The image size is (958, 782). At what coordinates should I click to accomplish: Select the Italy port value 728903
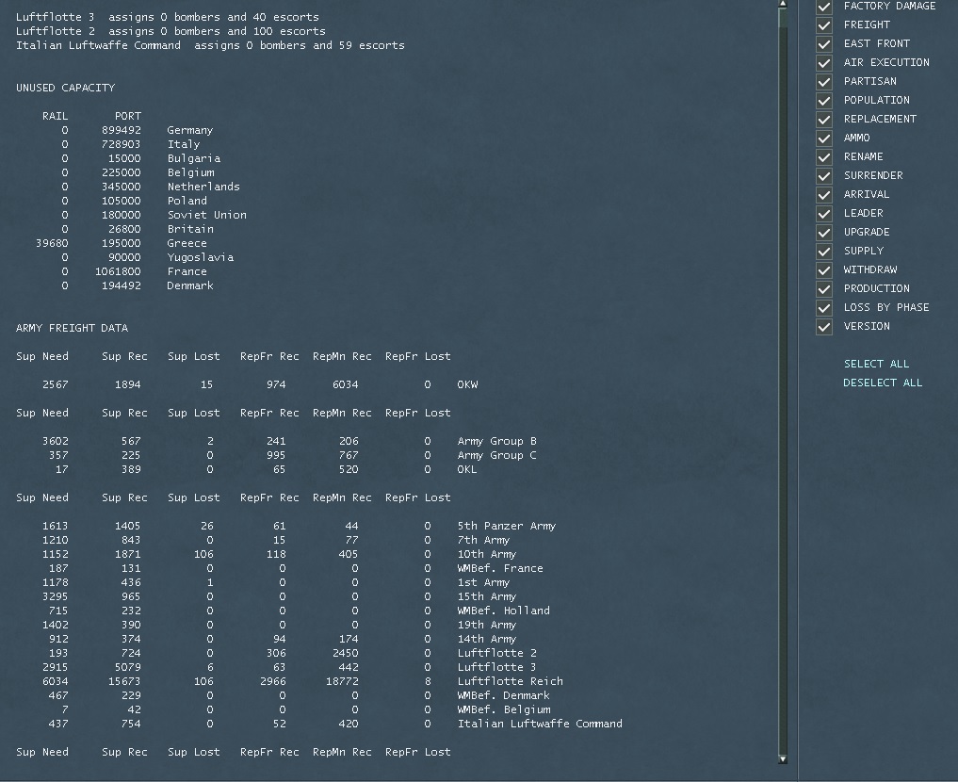(x=121, y=144)
